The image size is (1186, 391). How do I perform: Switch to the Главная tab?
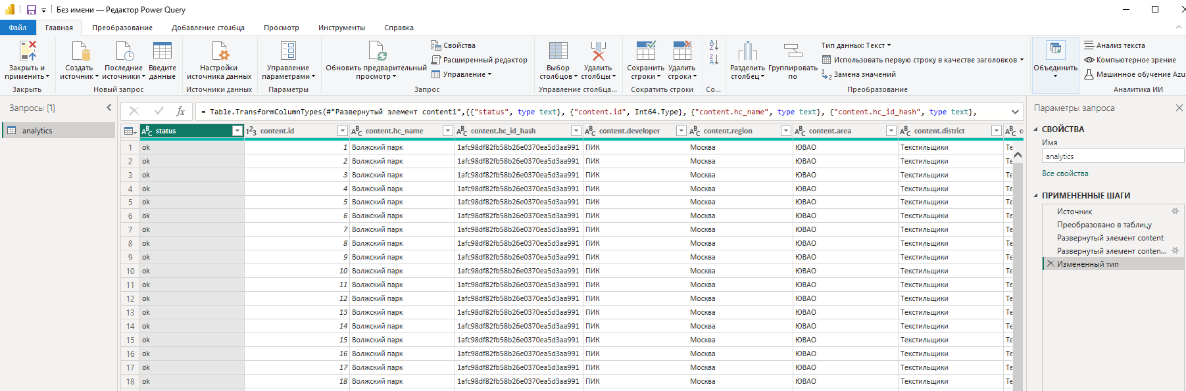pos(59,28)
